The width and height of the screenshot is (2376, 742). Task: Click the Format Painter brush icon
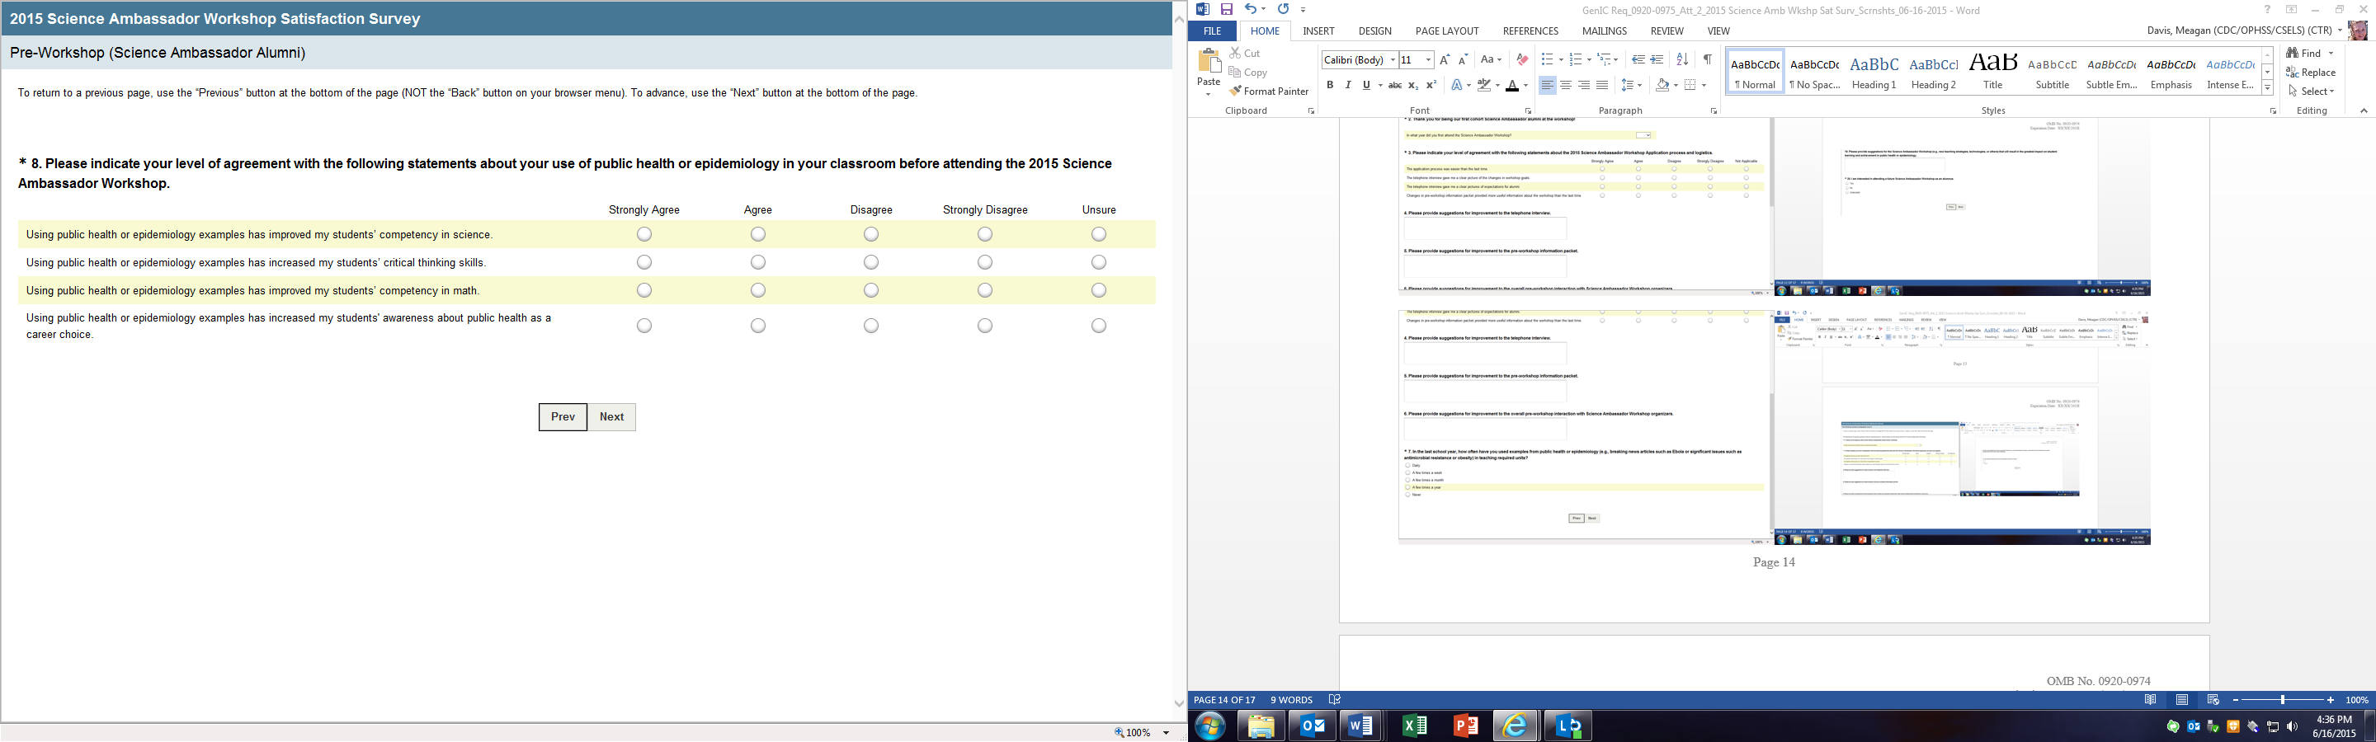[x=1235, y=92]
